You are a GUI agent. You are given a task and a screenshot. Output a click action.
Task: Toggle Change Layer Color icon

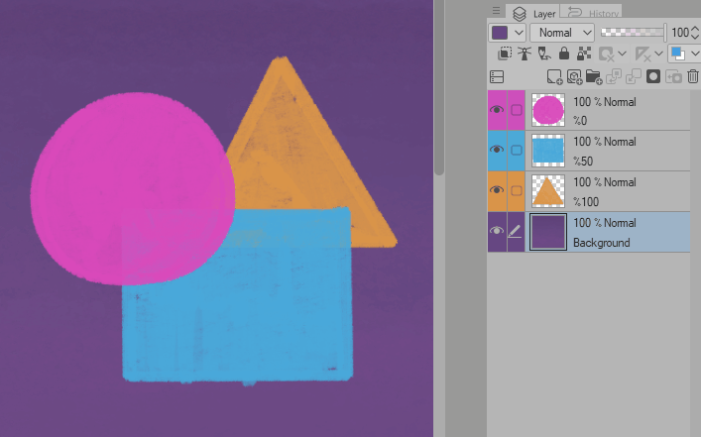pyautogui.click(x=678, y=54)
